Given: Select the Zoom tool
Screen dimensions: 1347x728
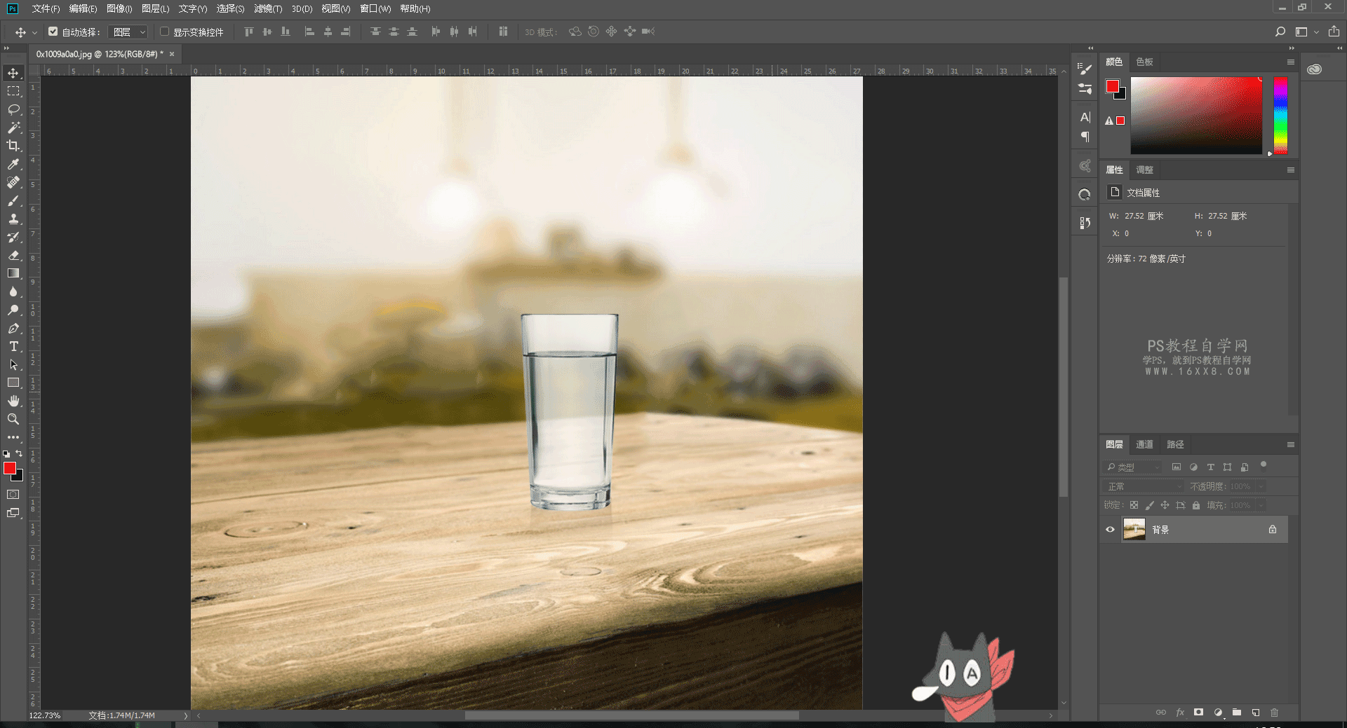Looking at the screenshot, I should point(13,419).
